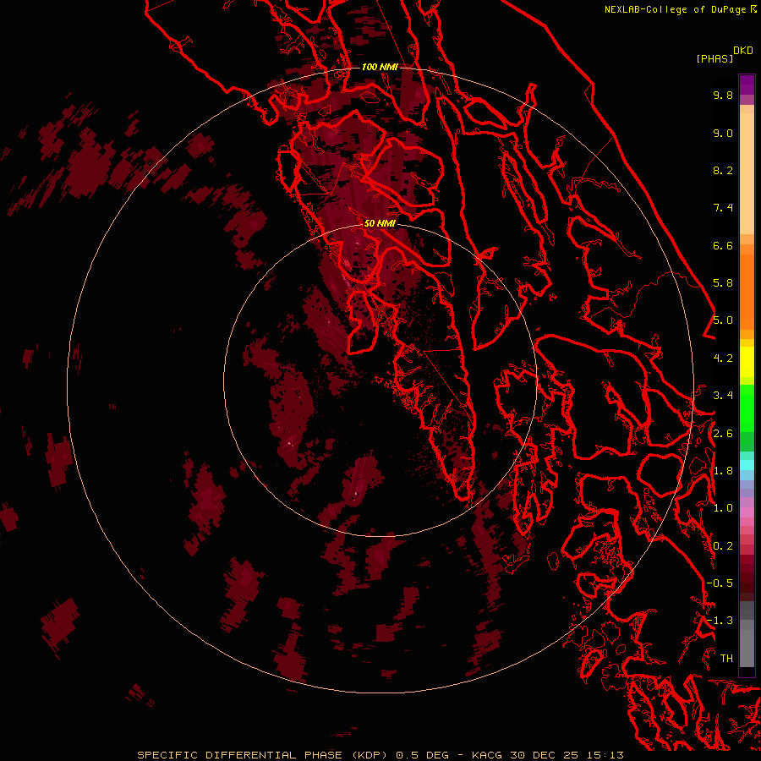Click the 3.4 value on the color scale
The height and width of the screenshot is (761, 761).
[x=723, y=396]
